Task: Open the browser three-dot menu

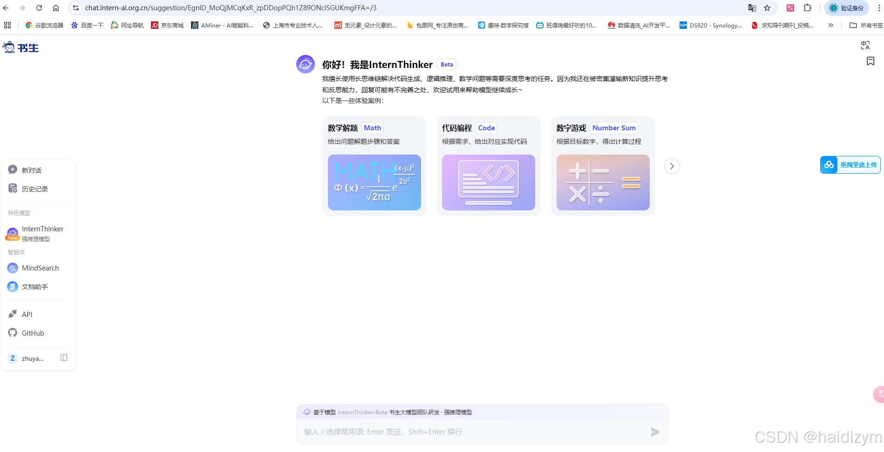Action: point(879,8)
